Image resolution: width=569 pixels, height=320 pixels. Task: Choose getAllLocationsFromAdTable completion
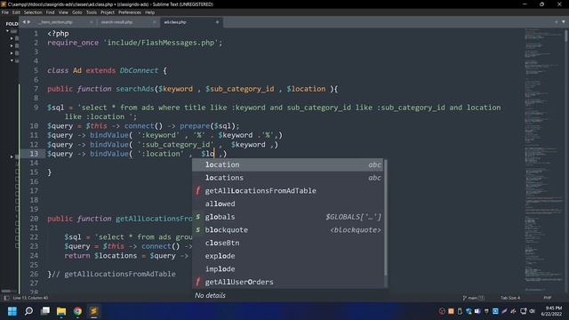(x=287, y=191)
